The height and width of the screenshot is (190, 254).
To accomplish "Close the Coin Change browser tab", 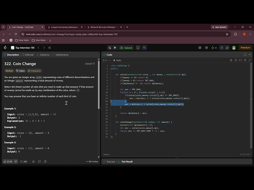I will click(x=42, y=27).
